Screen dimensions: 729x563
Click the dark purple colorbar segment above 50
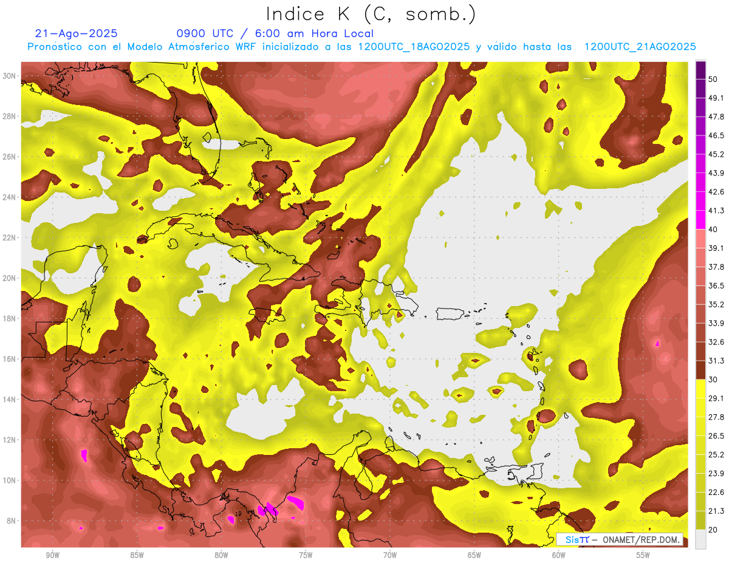[x=700, y=70]
